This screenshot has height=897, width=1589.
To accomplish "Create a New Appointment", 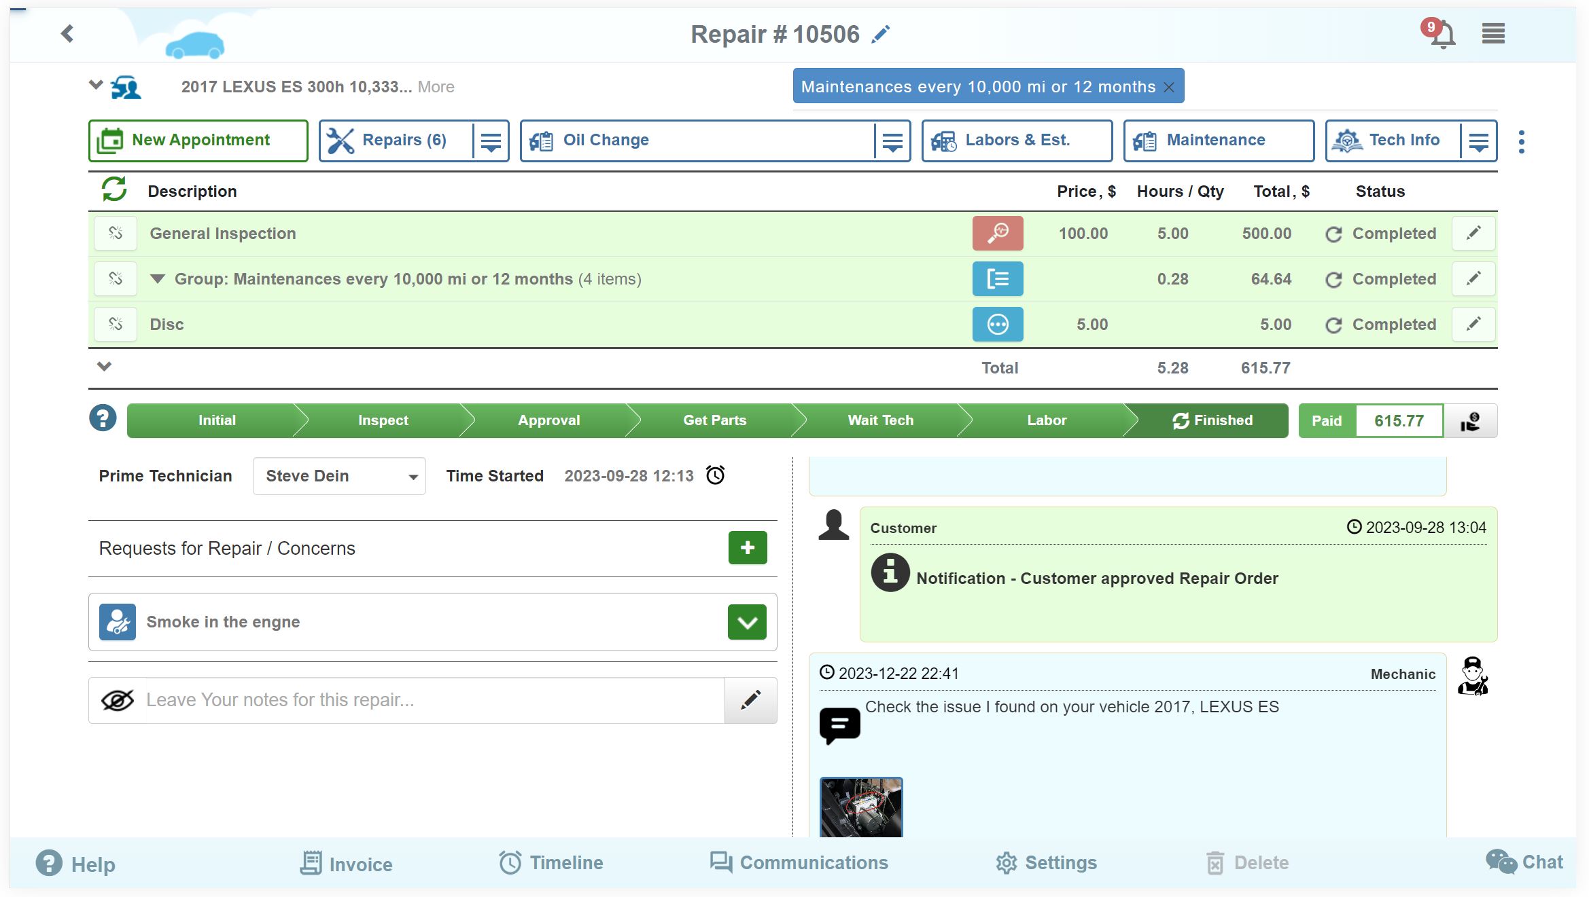I will (x=198, y=140).
